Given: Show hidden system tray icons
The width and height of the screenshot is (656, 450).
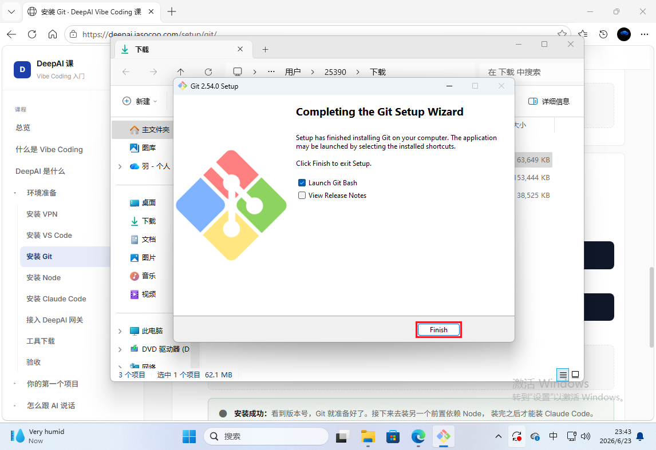Looking at the screenshot, I should pyautogui.click(x=498, y=436).
